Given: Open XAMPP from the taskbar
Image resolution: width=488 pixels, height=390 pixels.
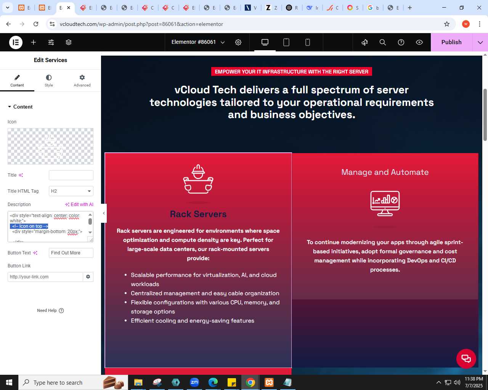Looking at the screenshot, I should 269,382.
